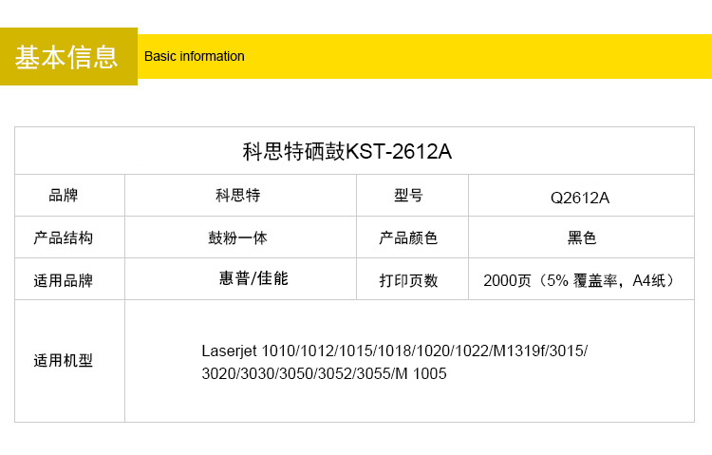Click the color value 黑色
This screenshot has width=712, height=455.
pos(582,237)
